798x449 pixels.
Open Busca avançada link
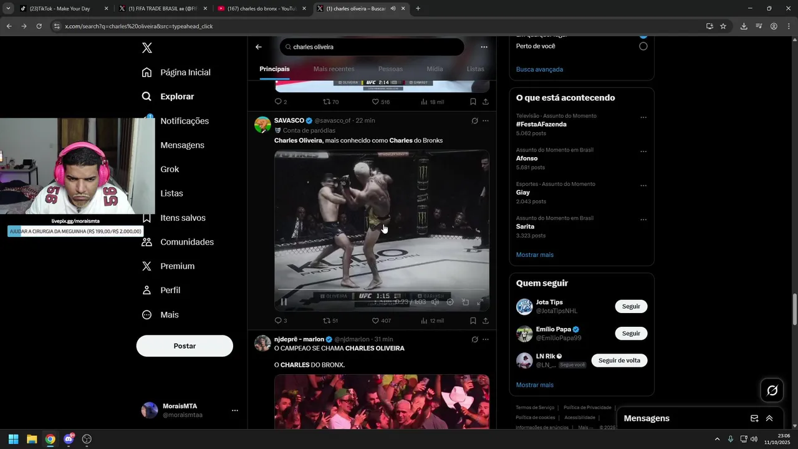point(539,69)
